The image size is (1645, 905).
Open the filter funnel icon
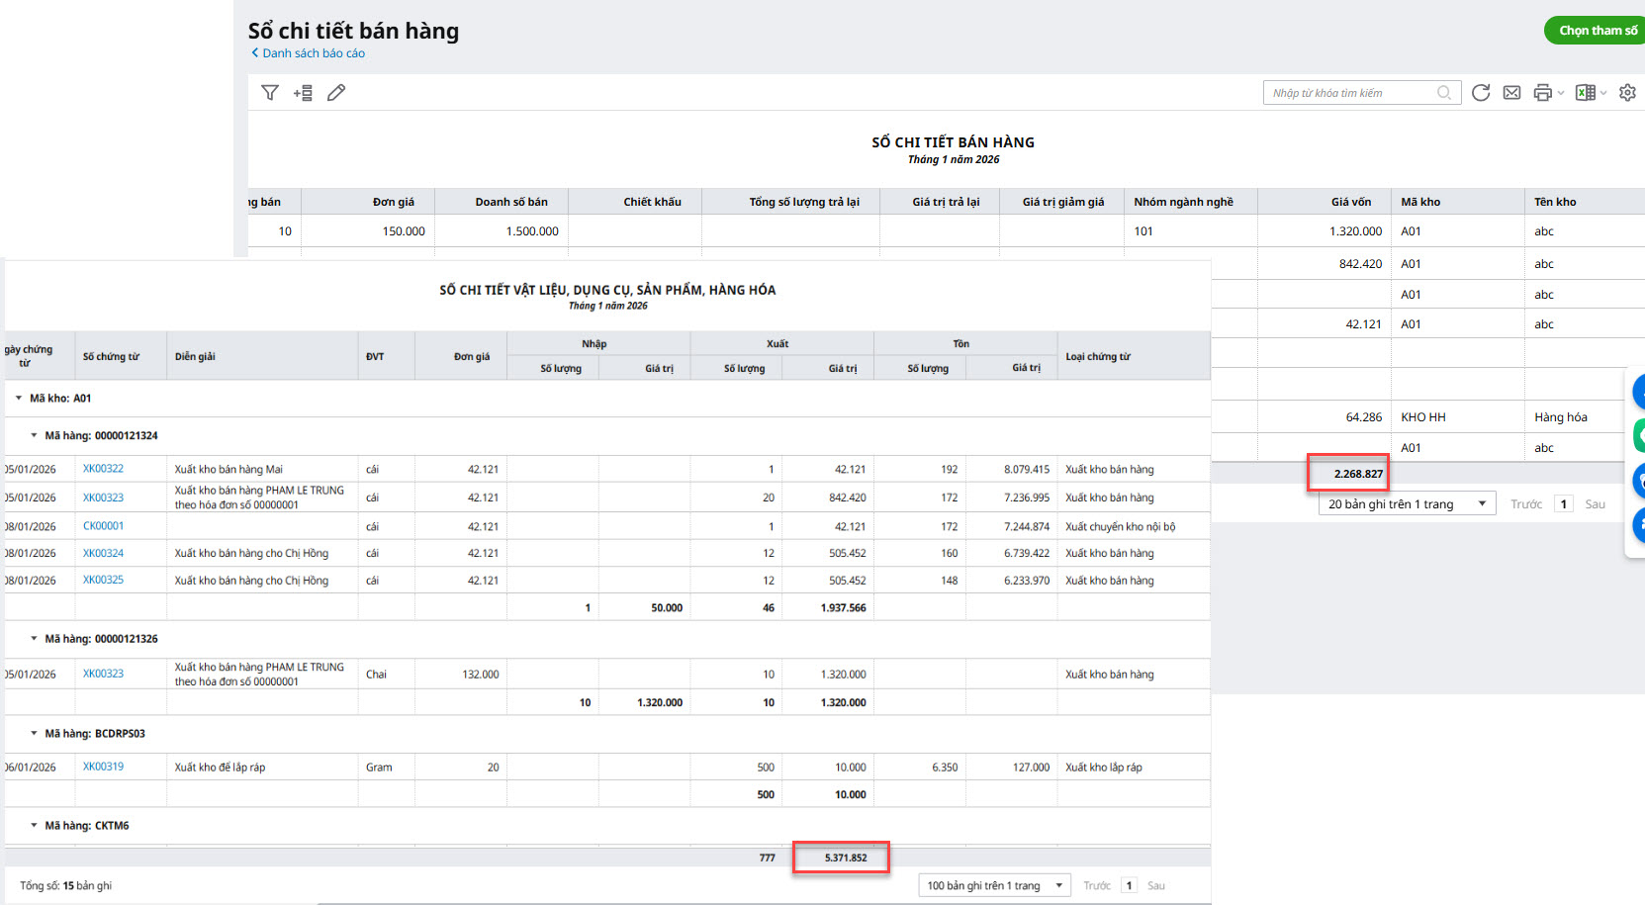(x=269, y=93)
